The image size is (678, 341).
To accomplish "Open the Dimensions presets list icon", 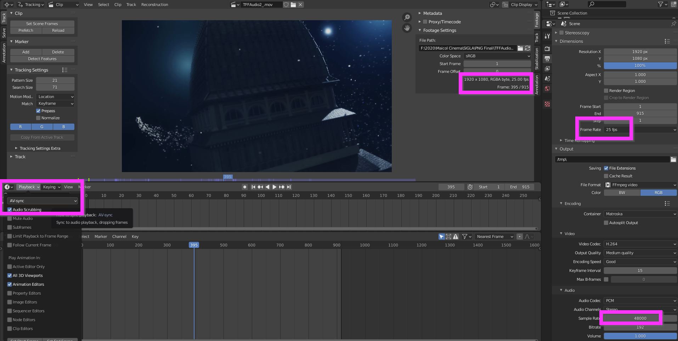I will 667,41.
